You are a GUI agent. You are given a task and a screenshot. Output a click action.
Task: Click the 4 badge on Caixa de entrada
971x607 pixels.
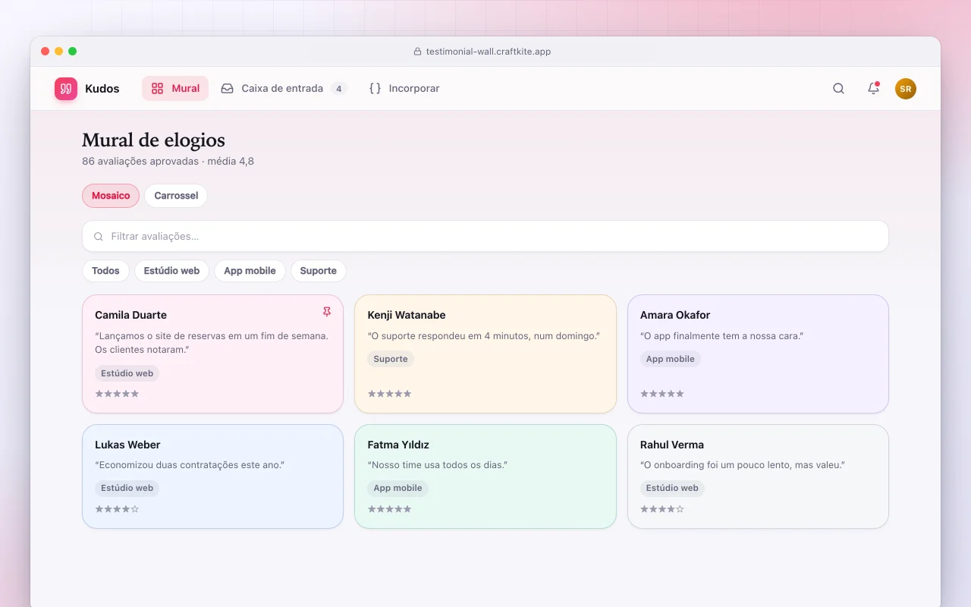tap(339, 89)
